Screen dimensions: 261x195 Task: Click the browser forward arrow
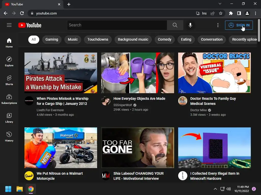(x=14, y=13)
